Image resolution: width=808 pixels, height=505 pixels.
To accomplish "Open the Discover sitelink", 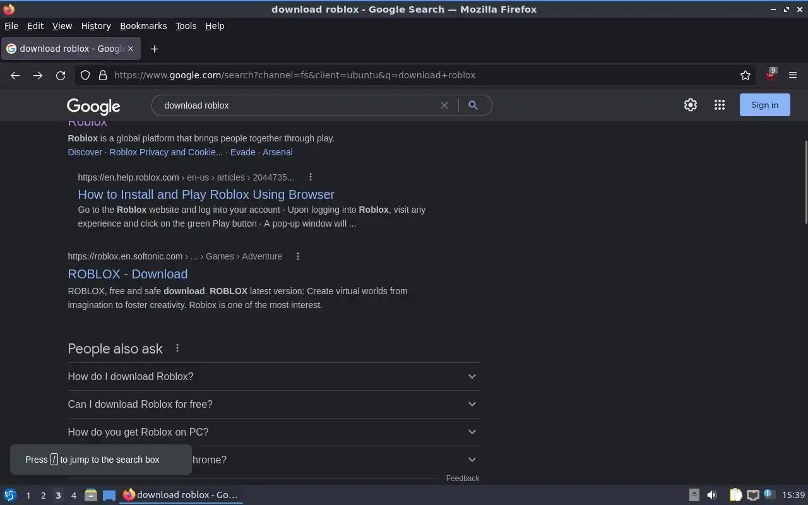I will pyautogui.click(x=85, y=152).
